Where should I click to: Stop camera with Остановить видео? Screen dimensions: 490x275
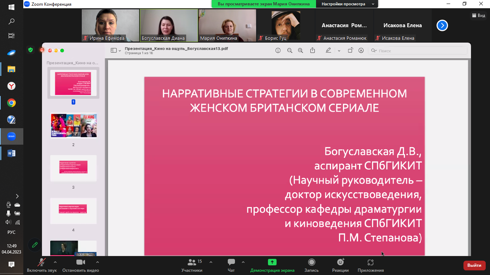click(x=80, y=265)
